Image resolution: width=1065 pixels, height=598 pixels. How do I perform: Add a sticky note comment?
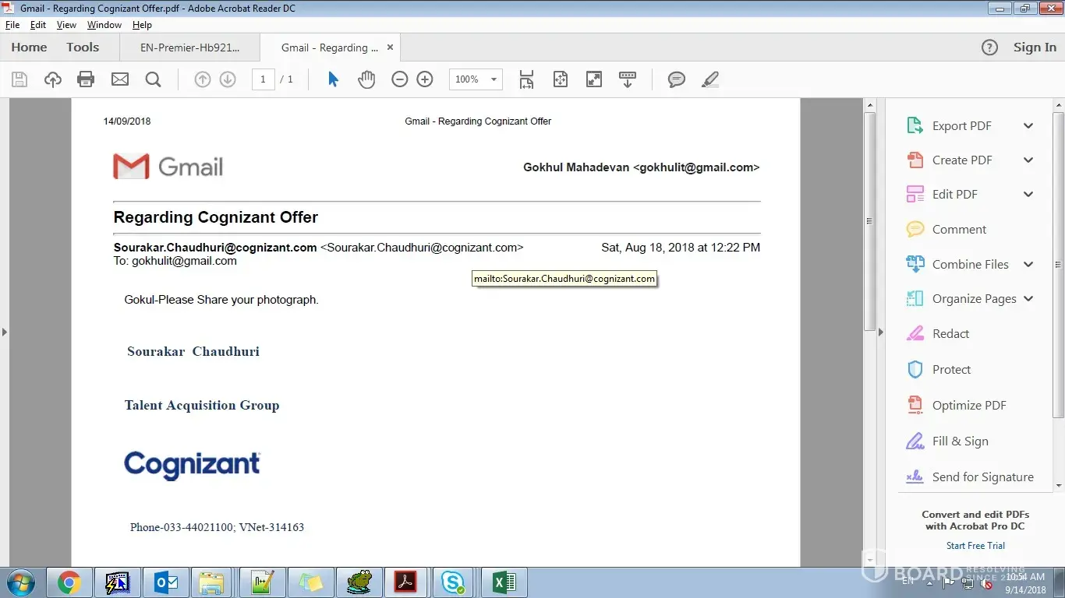[x=676, y=79]
